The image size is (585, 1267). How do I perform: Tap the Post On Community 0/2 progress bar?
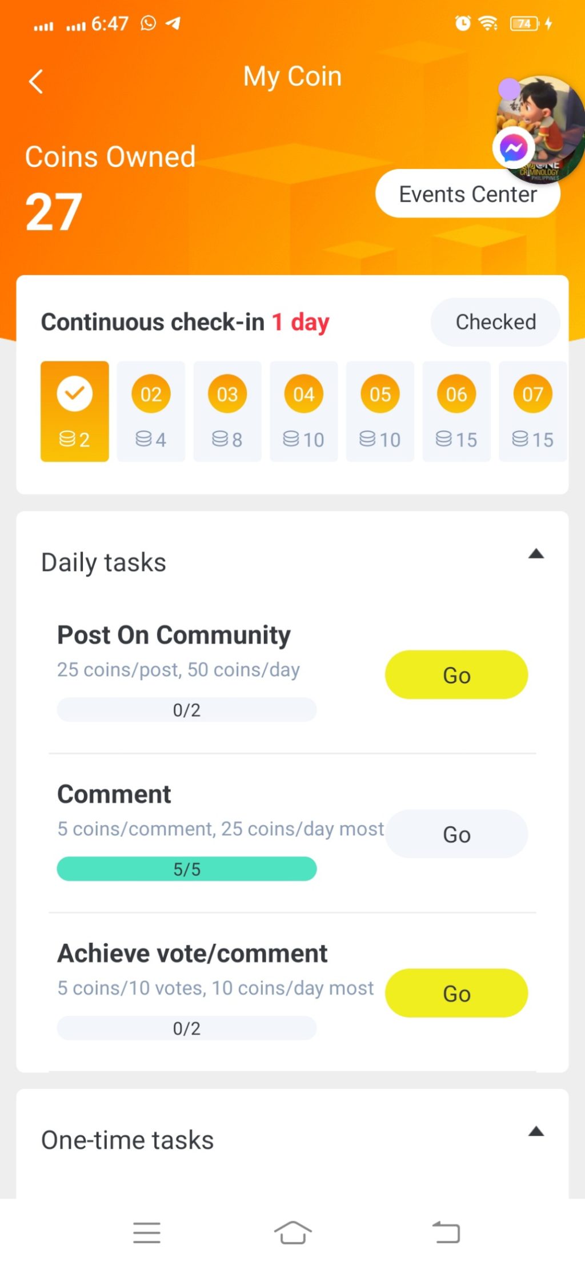[x=187, y=710]
